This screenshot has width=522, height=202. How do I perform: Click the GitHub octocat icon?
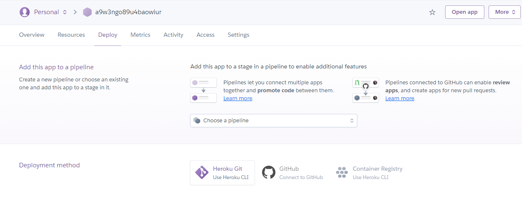(269, 172)
